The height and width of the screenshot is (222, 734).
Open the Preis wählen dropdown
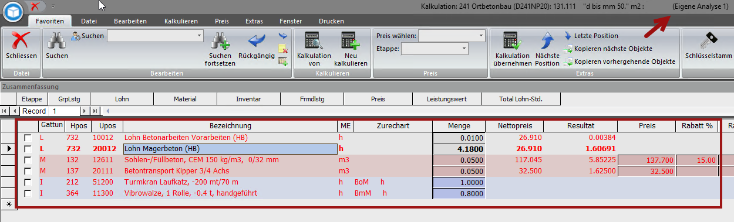coord(481,36)
